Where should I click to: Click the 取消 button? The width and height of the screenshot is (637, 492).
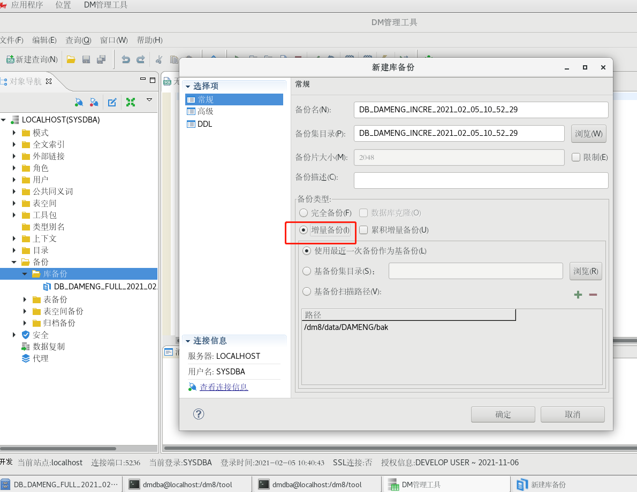pos(572,414)
